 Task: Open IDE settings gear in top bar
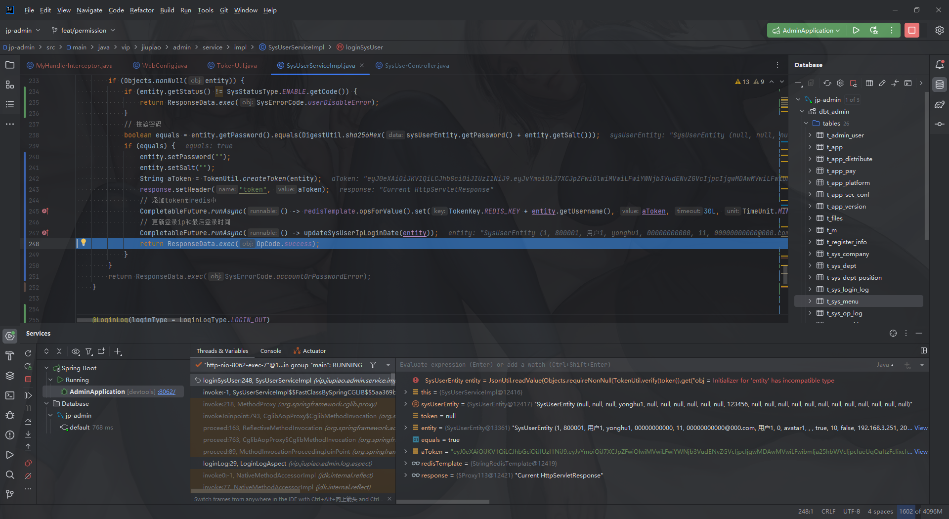coord(940,30)
